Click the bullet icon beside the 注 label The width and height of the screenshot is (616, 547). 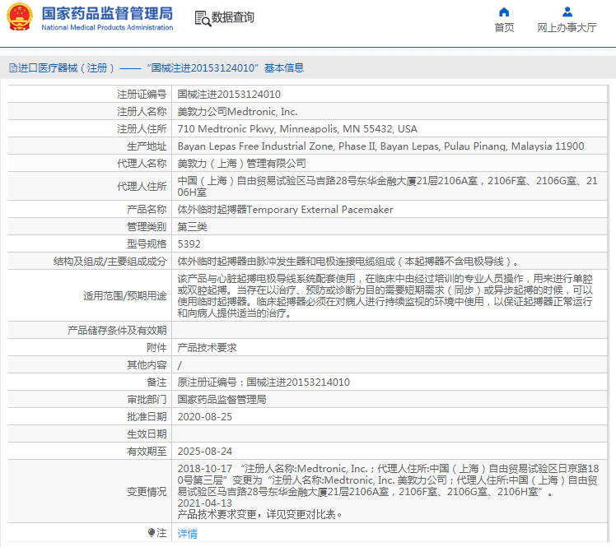click(151, 533)
